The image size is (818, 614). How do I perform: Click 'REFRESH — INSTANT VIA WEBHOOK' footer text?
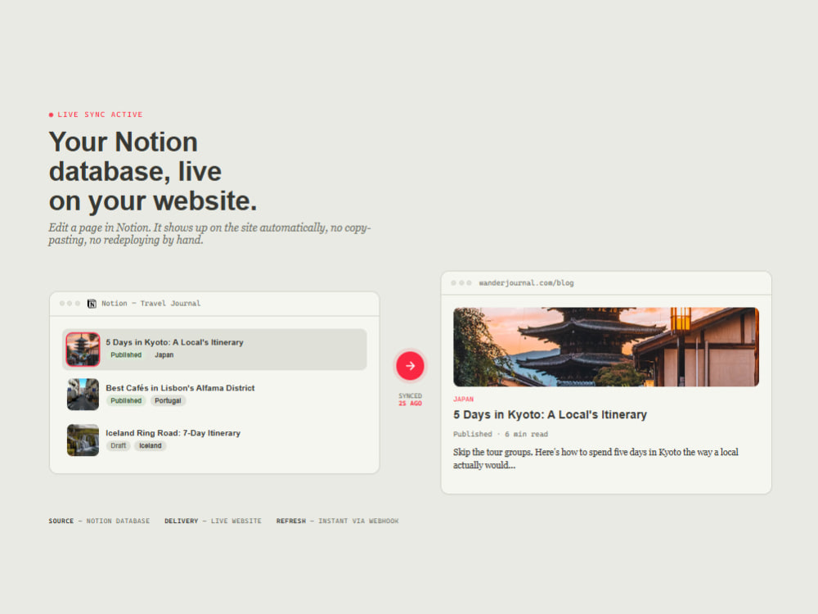(337, 521)
